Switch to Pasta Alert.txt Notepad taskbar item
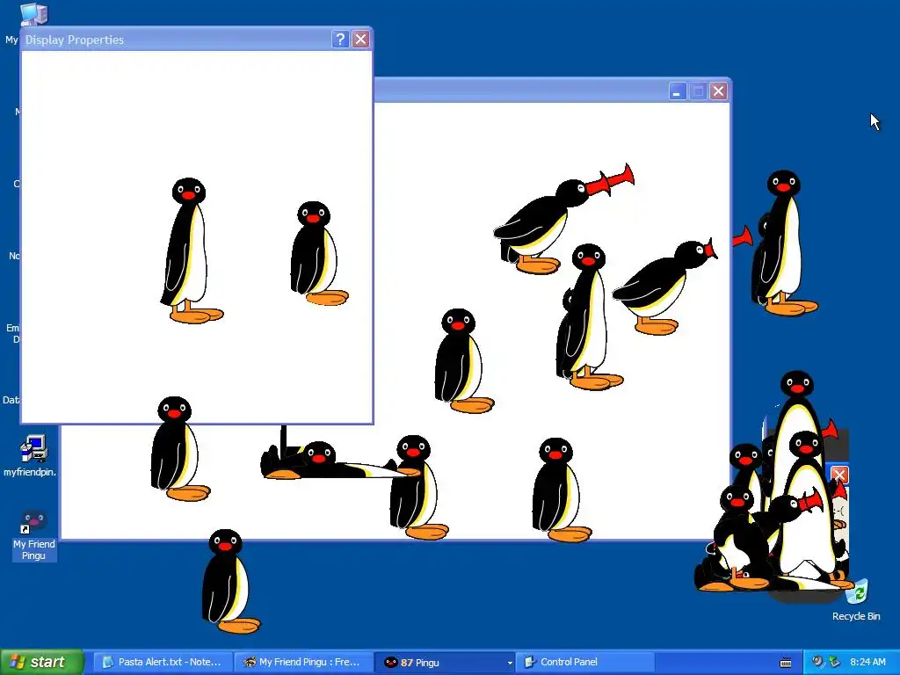This screenshot has width=900, height=675. tap(163, 662)
